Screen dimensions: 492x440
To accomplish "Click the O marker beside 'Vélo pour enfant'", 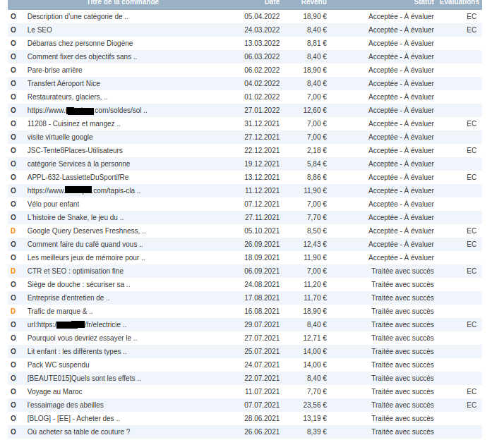I will click(x=13, y=204).
